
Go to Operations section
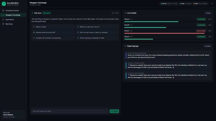[13, 19]
